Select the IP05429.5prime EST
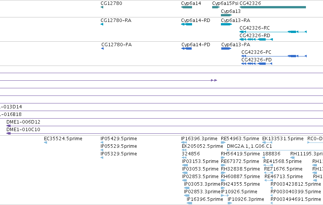The width and height of the screenshot is (323, 205). pos(102,142)
